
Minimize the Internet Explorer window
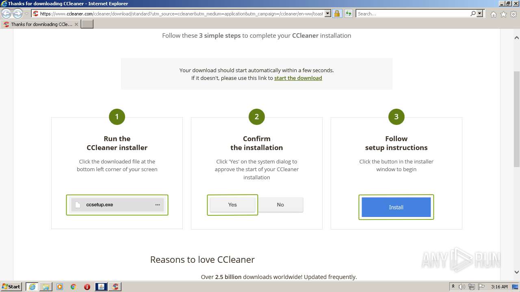501,3
